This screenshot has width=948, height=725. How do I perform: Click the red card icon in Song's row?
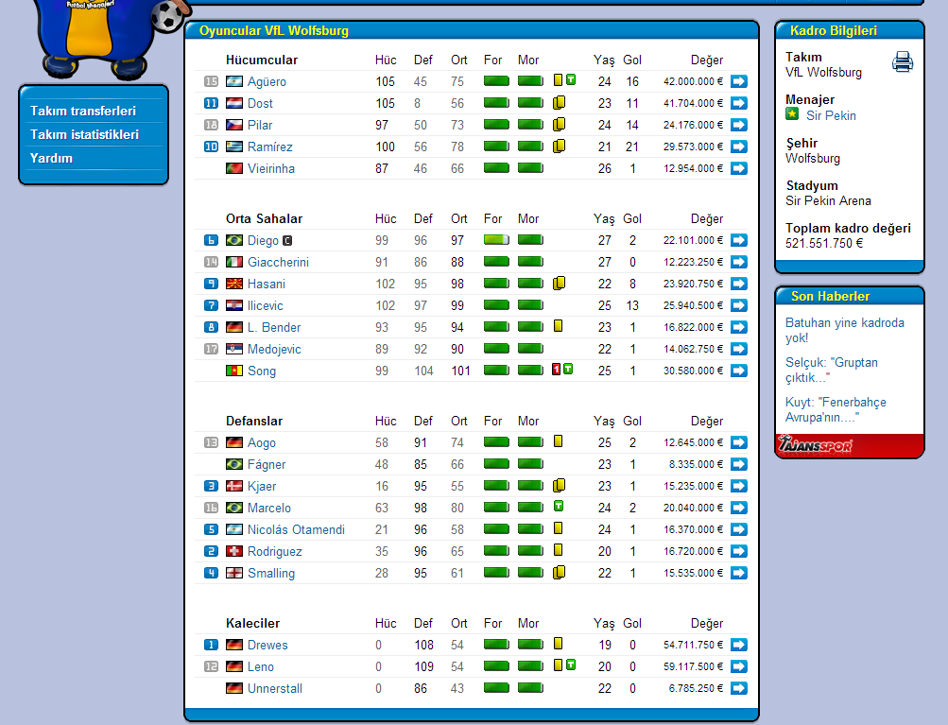556,370
